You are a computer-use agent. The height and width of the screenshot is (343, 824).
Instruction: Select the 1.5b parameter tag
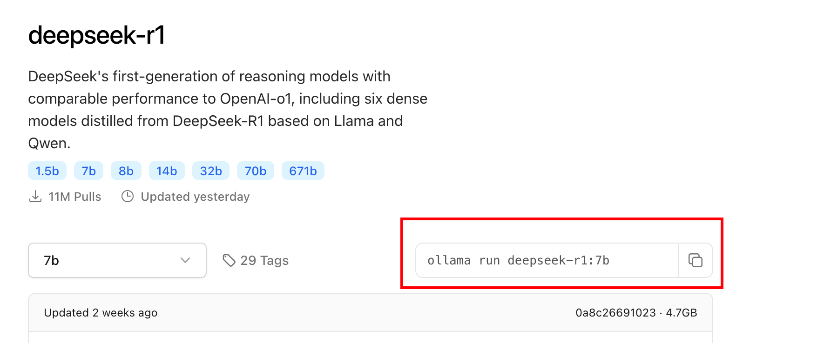click(x=47, y=171)
